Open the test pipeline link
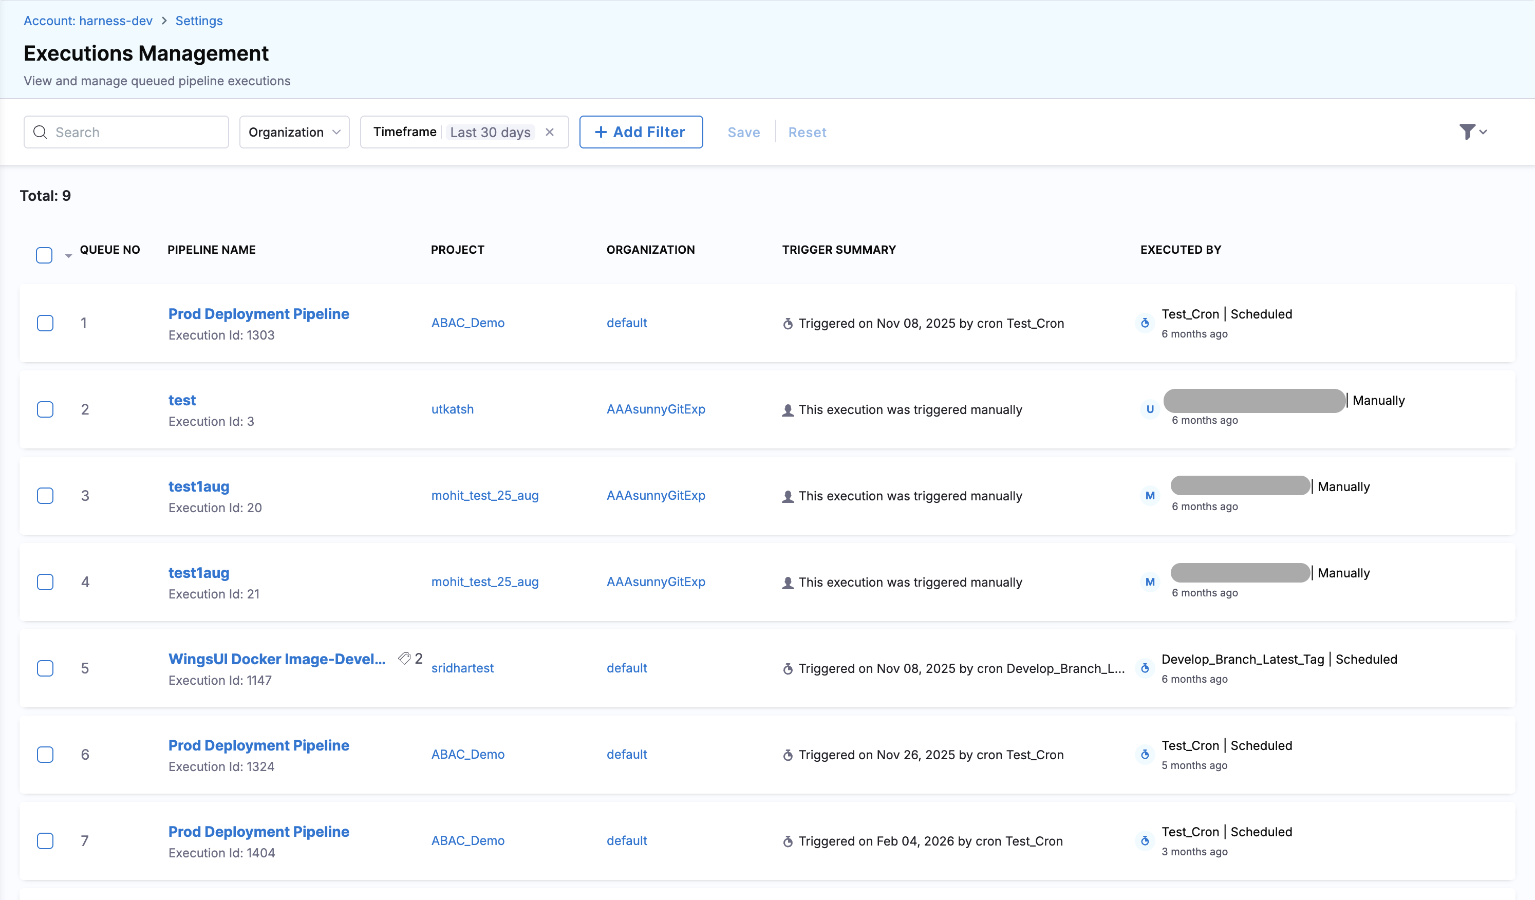Screen dimensions: 1535x900 (182, 400)
